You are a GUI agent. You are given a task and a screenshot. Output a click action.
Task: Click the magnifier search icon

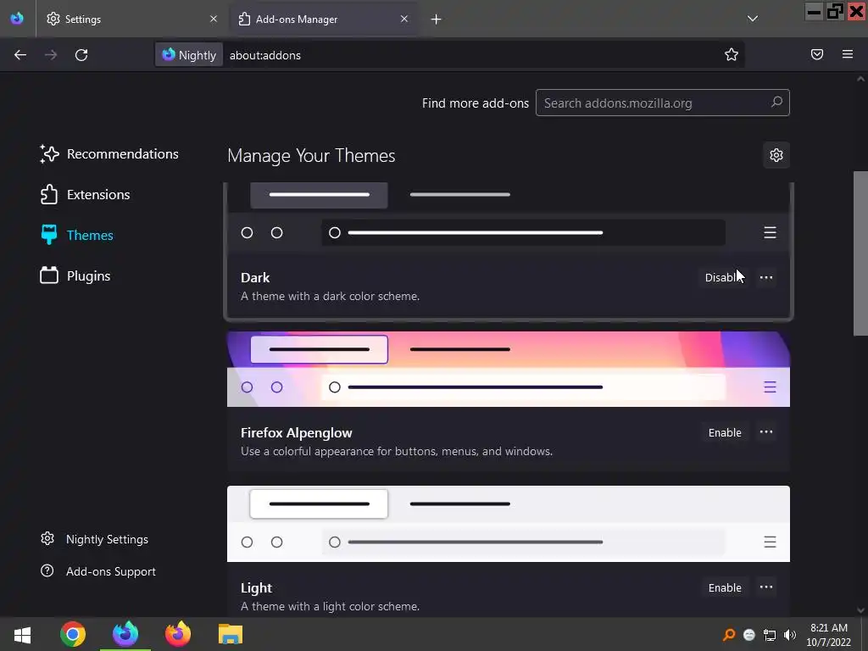click(x=776, y=103)
